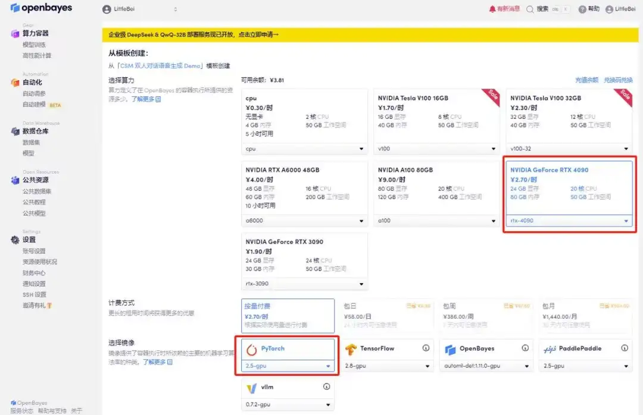Viewport: 643px width, 415px height.
Task: Go to 公共教程 in sidebar
Action: tap(34, 202)
